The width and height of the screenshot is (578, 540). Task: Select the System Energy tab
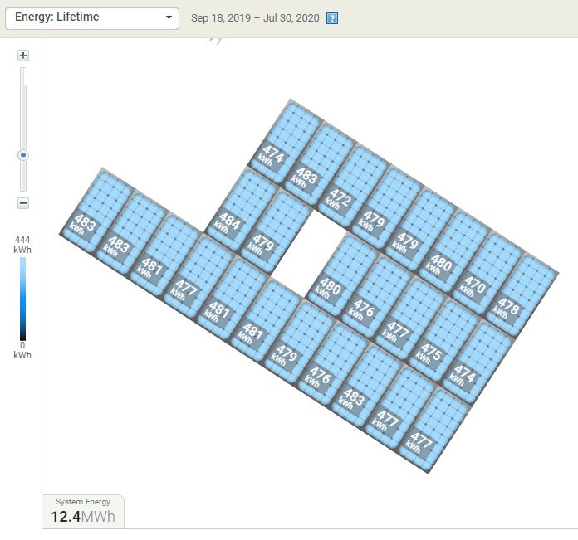pyautogui.click(x=82, y=512)
